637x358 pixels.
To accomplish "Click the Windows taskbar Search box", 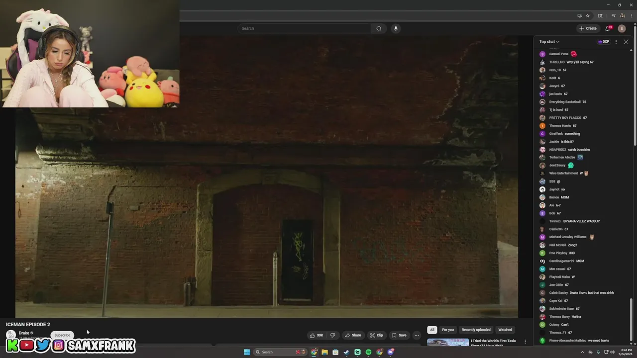I will click(x=280, y=352).
